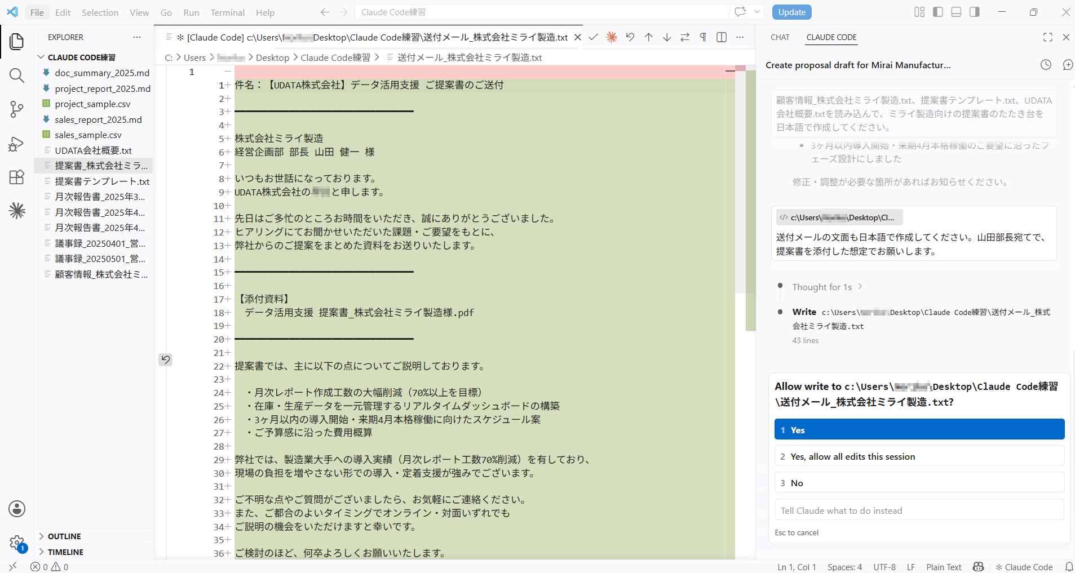Start a new Claude Code conversation
Screen dimensions: 1075x573
(1068, 65)
